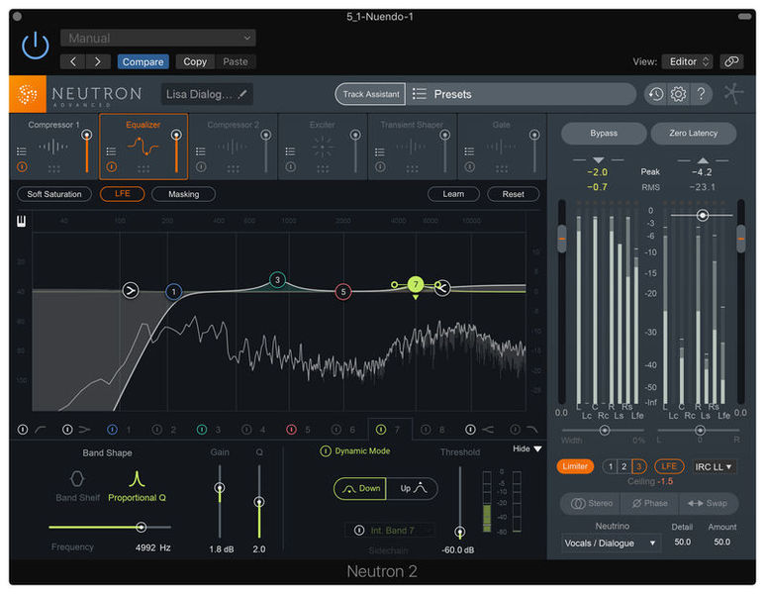Select the EQ band 2 tab
The width and height of the screenshot is (765, 594).
point(164,430)
